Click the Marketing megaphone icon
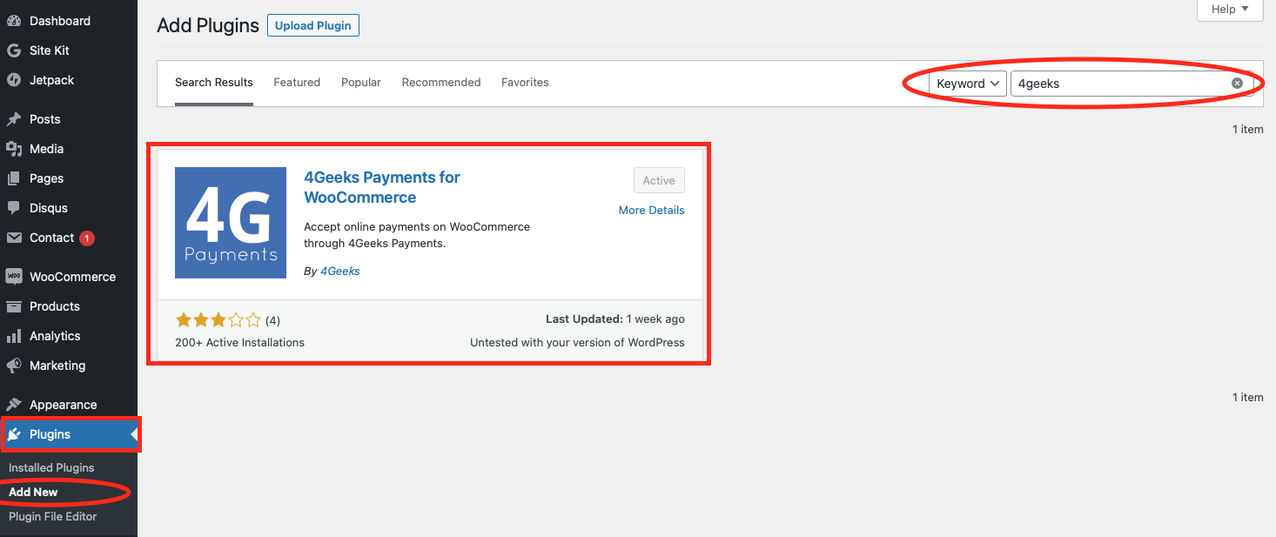Image resolution: width=1276 pixels, height=537 pixels. pos(14,366)
